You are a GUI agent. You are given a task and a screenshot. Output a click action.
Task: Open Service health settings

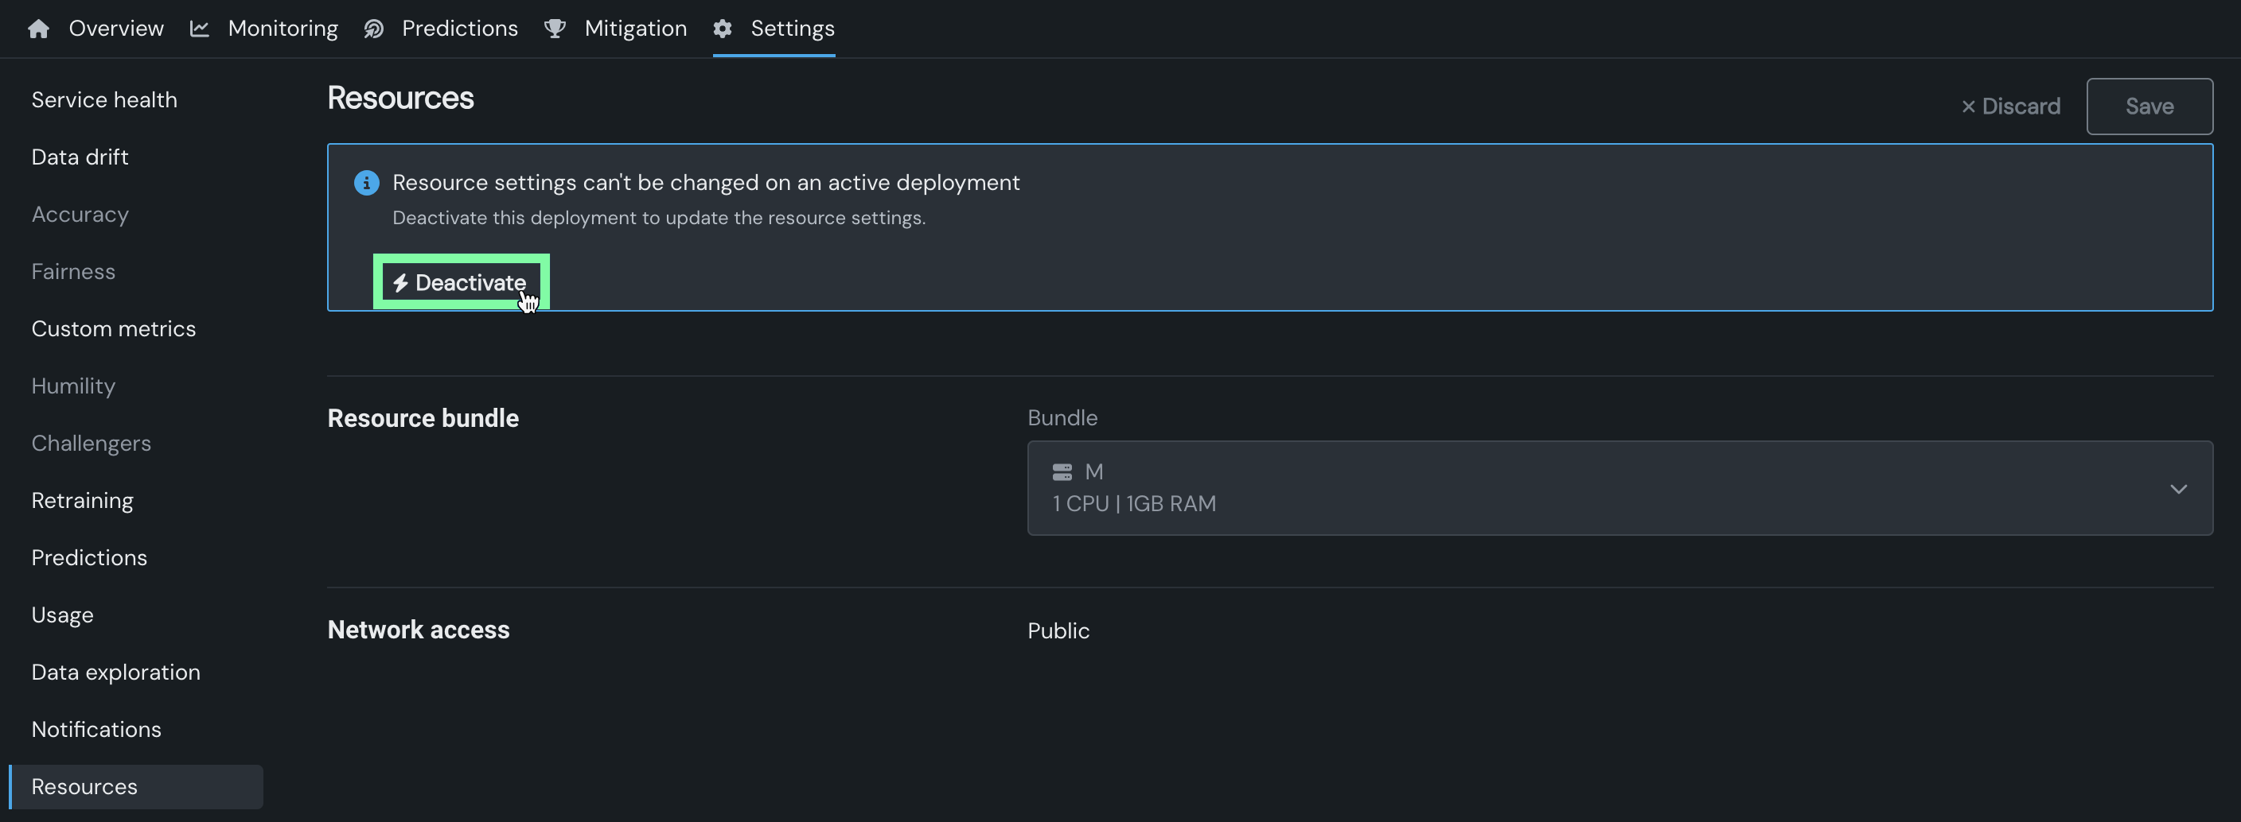104,100
